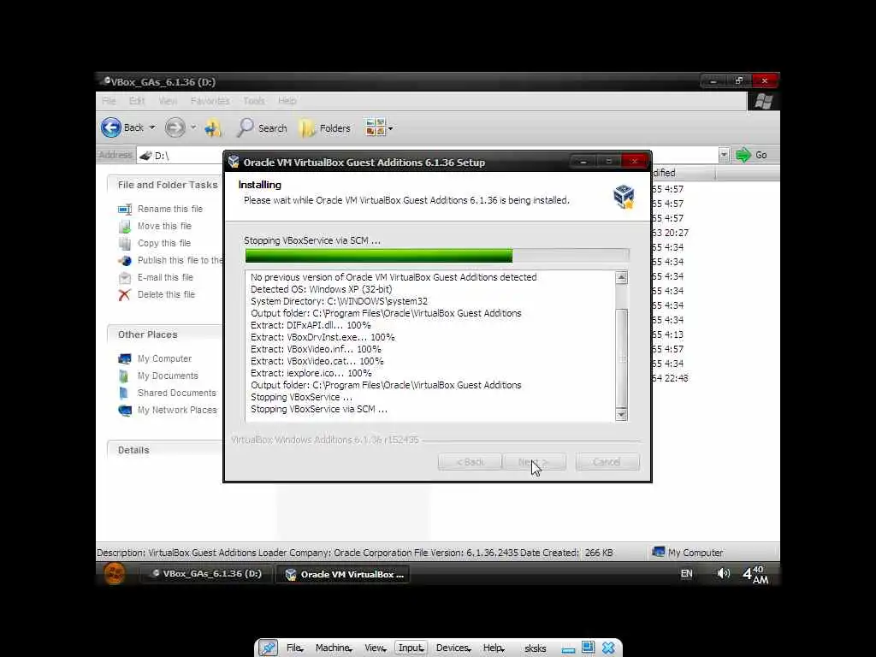Screen dimensions: 876x657
Task: Expand the Details panel header
Action: [x=165, y=450]
